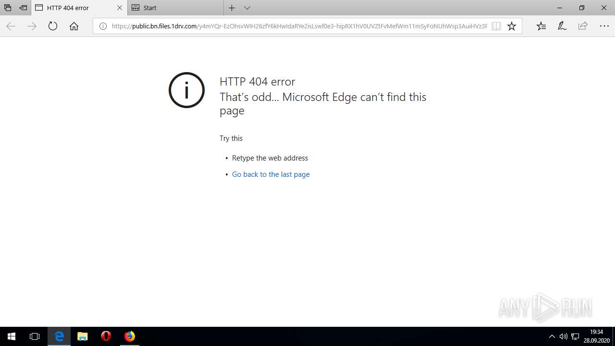Screen dimensions: 615x346
Task: Open Reading view icon
Action: pos(497,26)
